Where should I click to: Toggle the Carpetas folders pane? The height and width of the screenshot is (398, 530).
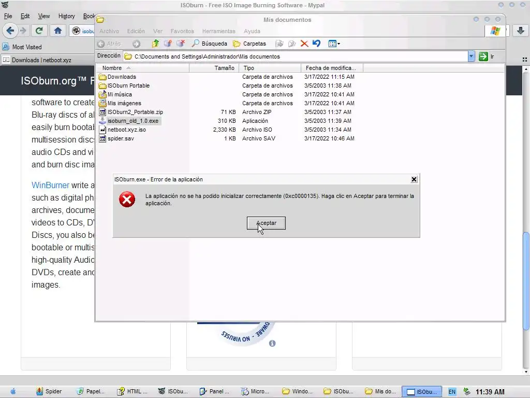click(x=249, y=44)
